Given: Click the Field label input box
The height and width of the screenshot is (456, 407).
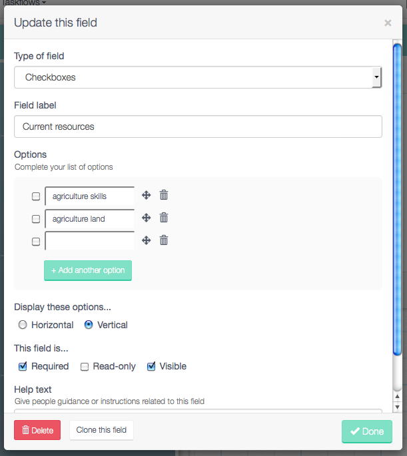Looking at the screenshot, I should click(x=198, y=126).
